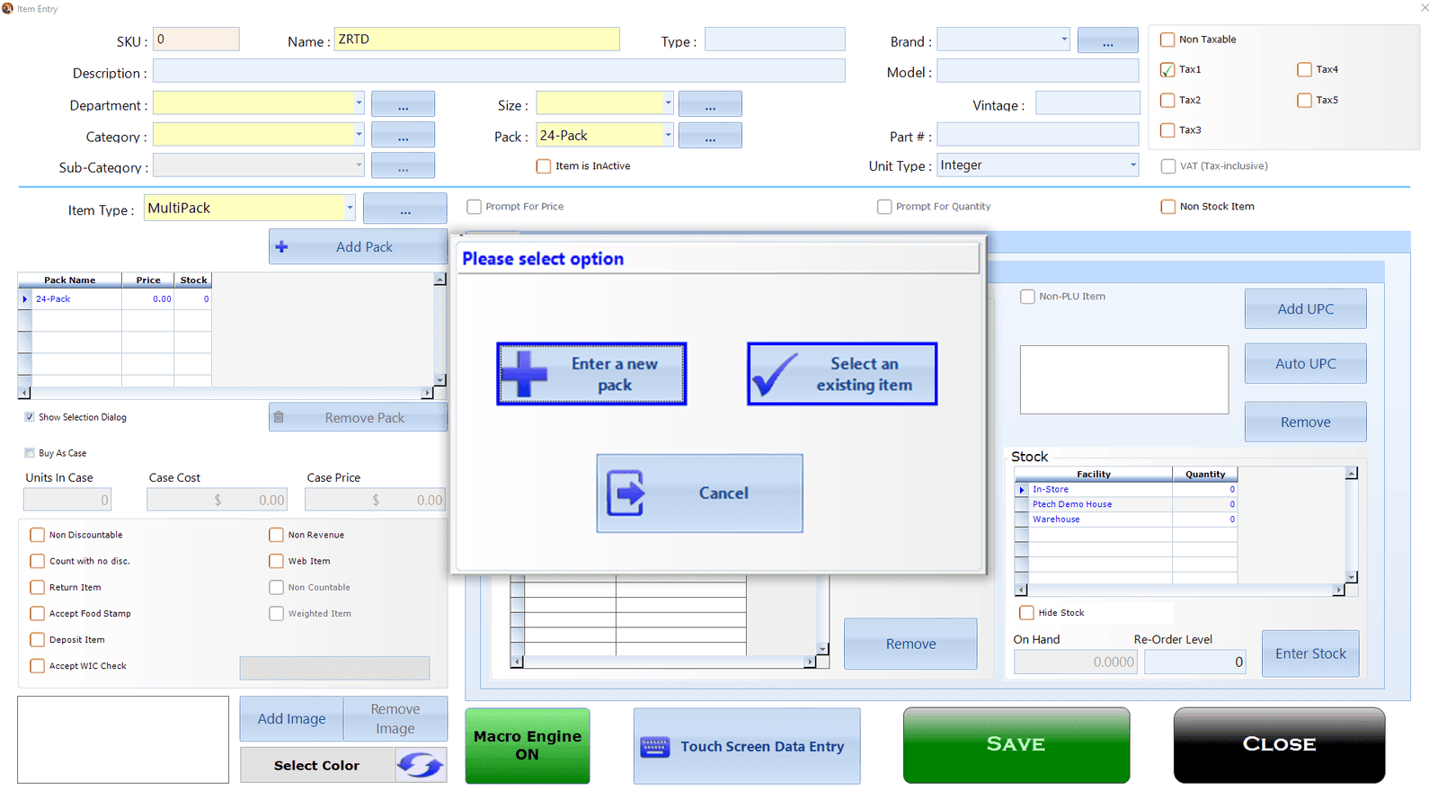The height and width of the screenshot is (809, 1438).
Task: Click the ellipsis button beside Item Type
Action: click(x=405, y=209)
